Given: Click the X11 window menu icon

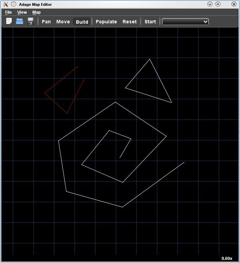Looking at the screenshot, I should 5,4.
